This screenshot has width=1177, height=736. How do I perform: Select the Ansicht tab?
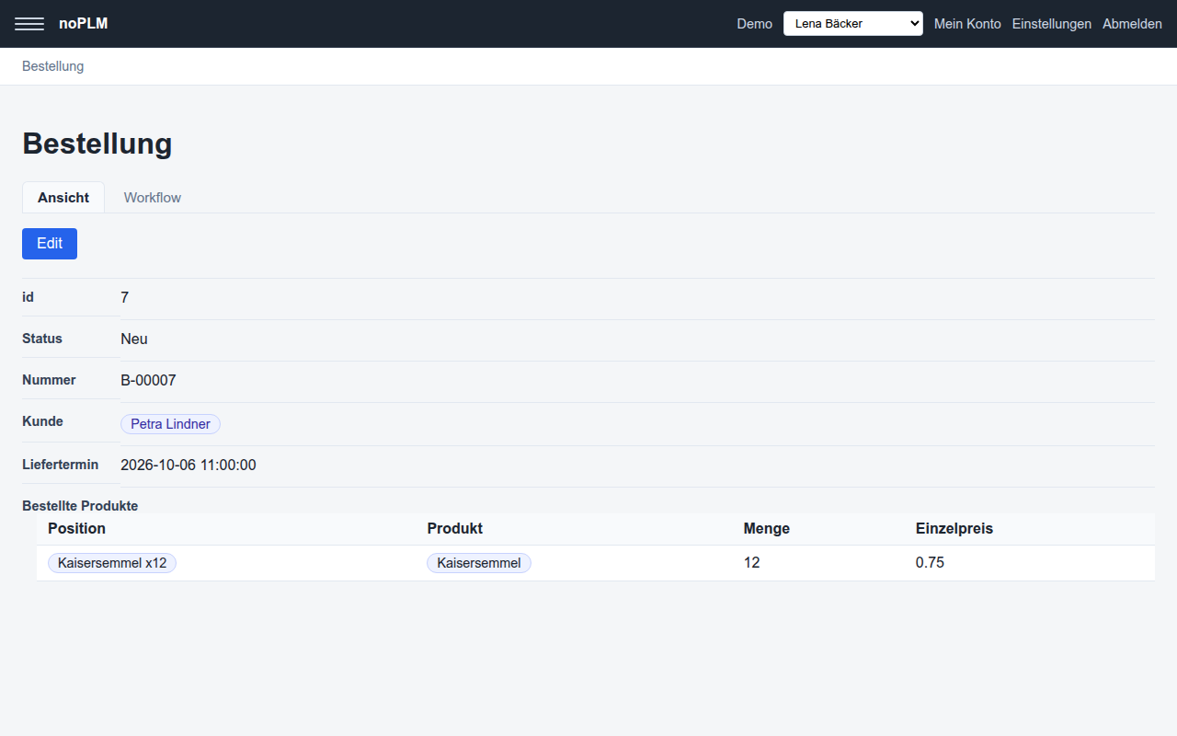coord(63,198)
